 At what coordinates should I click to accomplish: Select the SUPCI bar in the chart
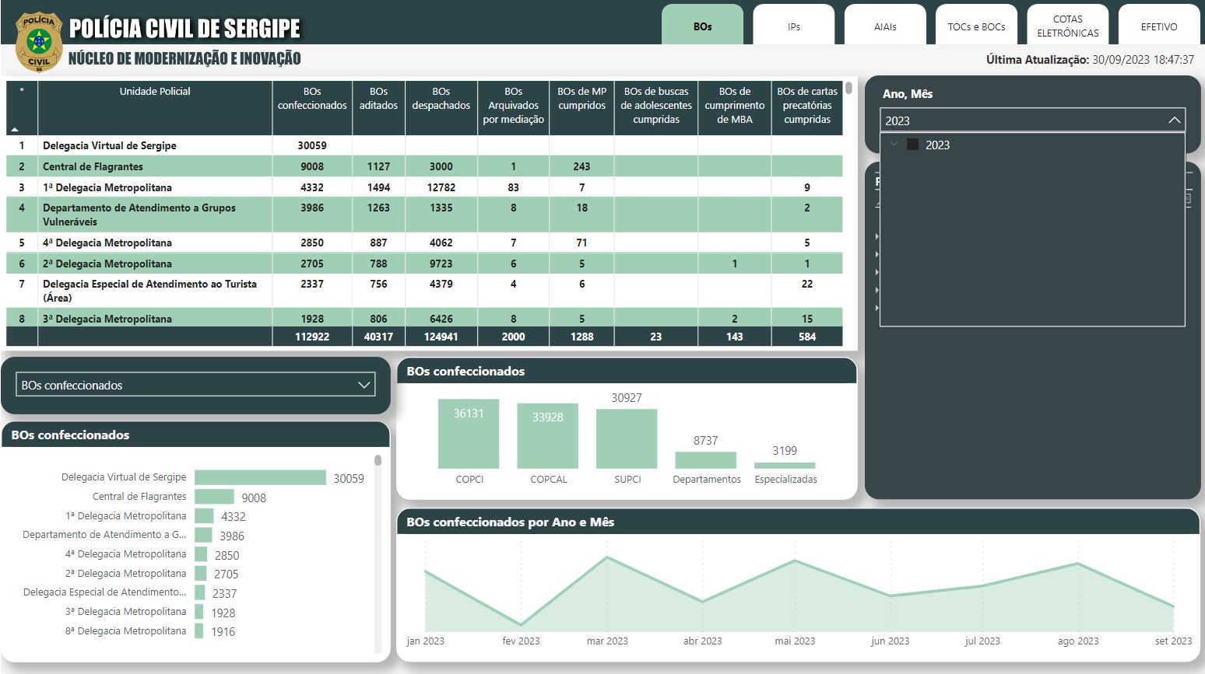pyautogui.click(x=626, y=438)
